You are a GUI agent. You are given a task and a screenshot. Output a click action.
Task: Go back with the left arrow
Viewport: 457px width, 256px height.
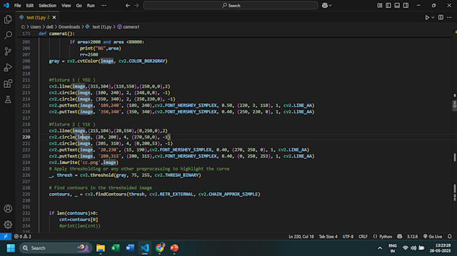128,5
